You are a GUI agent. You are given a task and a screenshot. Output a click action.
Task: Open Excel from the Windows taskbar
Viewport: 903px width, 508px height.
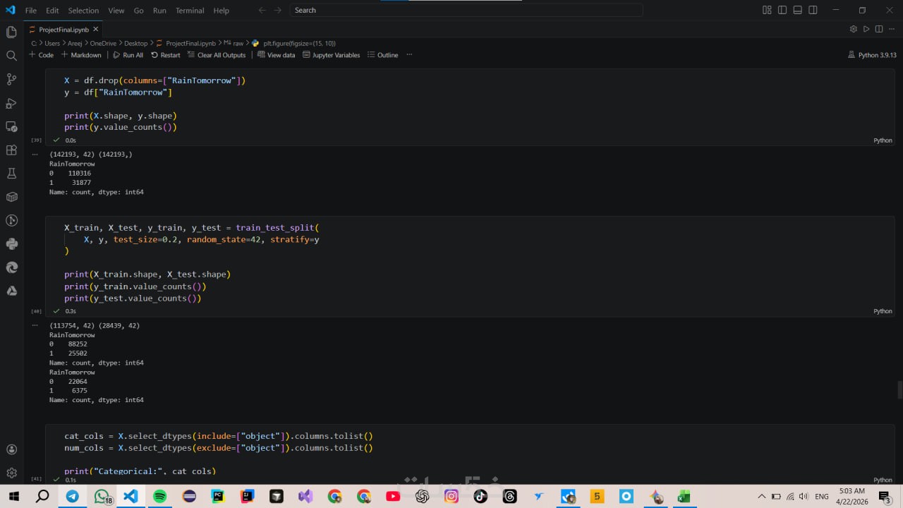coord(684,496)
